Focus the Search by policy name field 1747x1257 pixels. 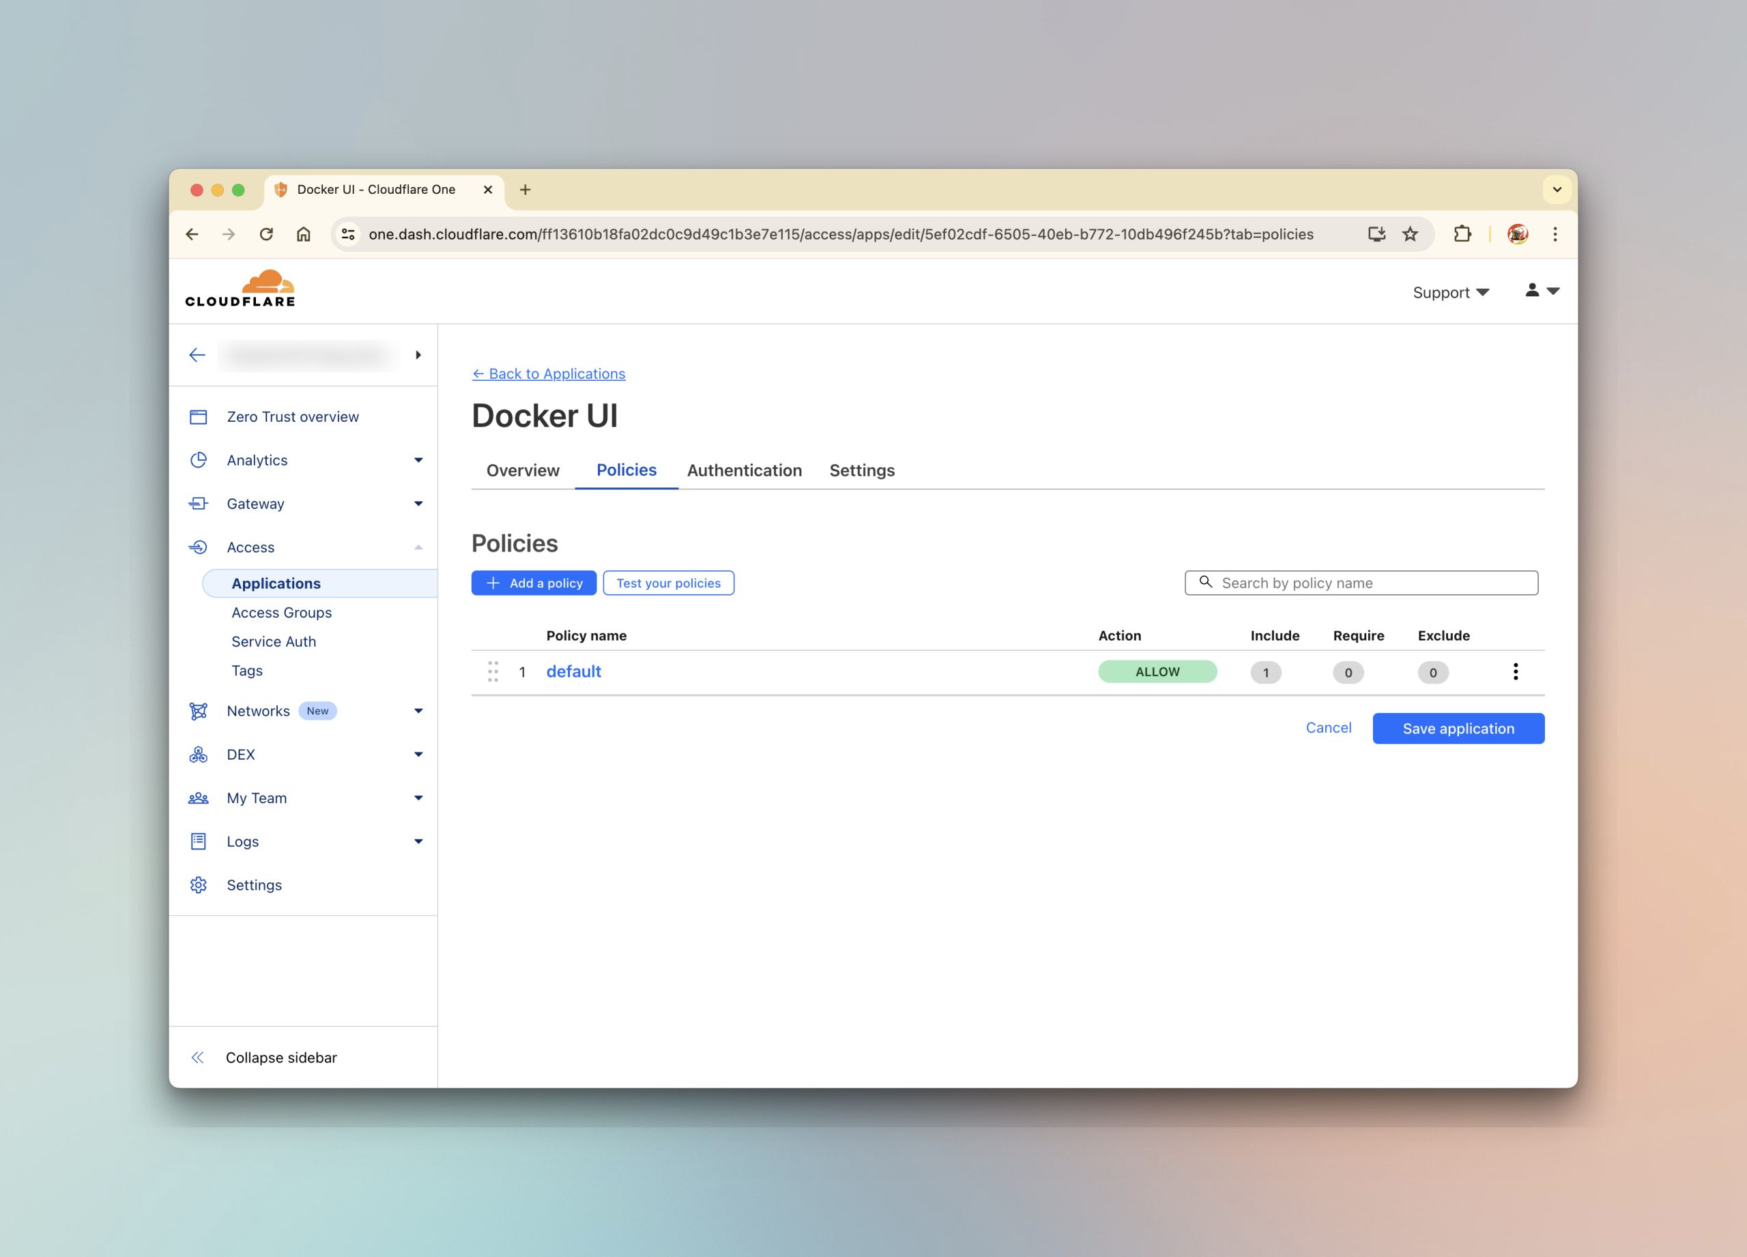click(1361, 583)
